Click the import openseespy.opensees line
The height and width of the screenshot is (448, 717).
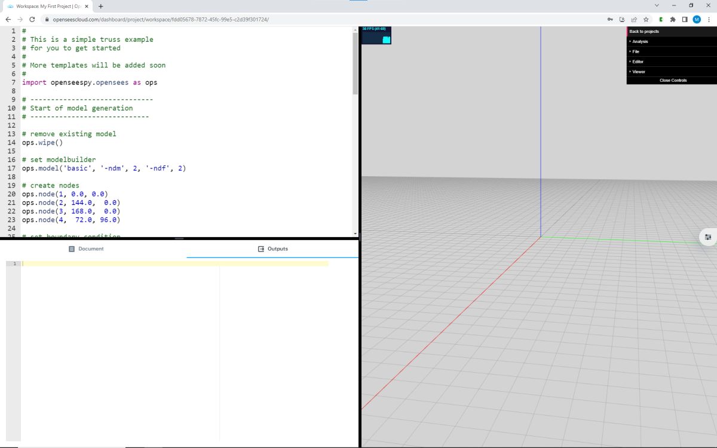[90, 82]
